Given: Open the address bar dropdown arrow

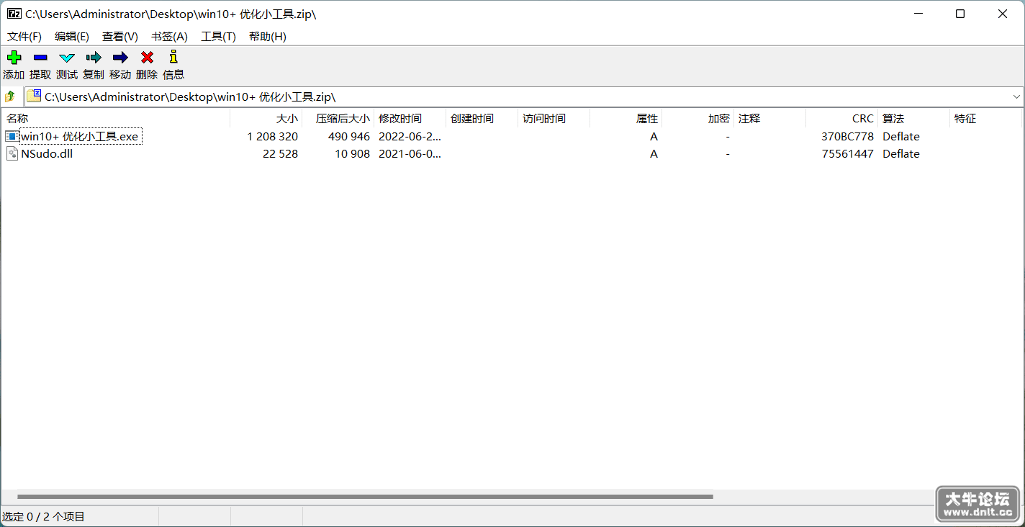Looking at the screenshot, I should 1017,96.
